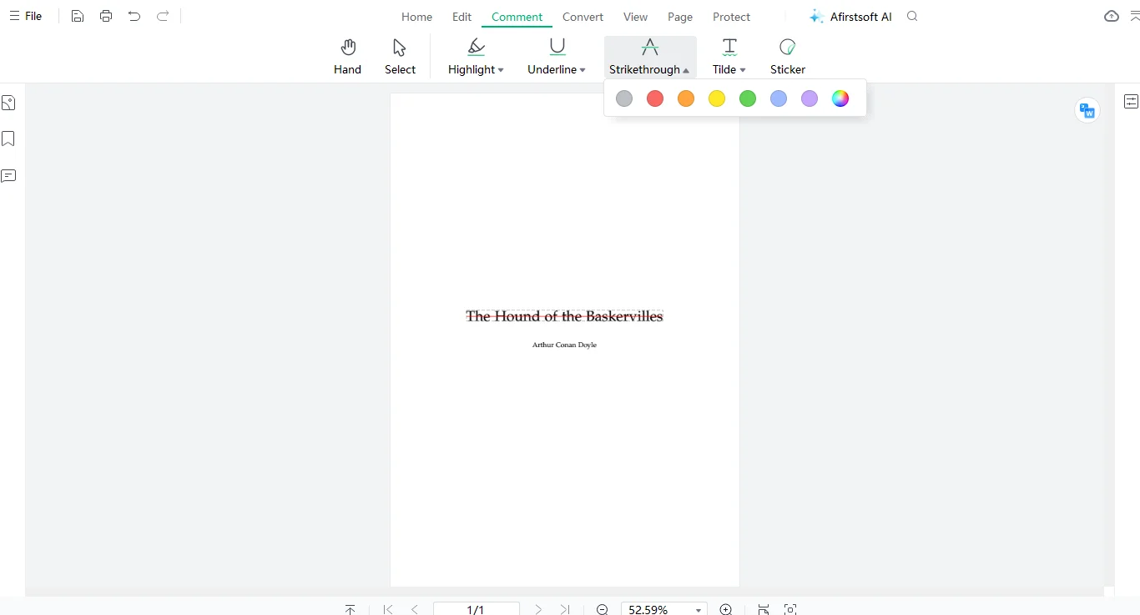Viewport: 1140px width, 615px height.
Task: Pick the green strikethrough color
Action: [748, 98]
